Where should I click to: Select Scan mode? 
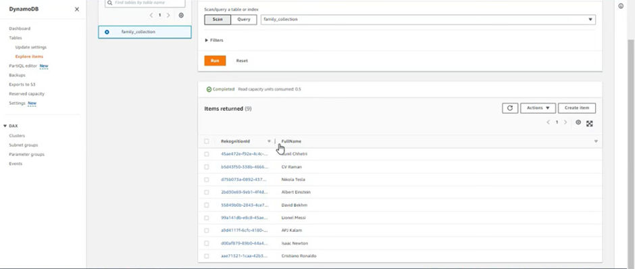click(218, 20)
